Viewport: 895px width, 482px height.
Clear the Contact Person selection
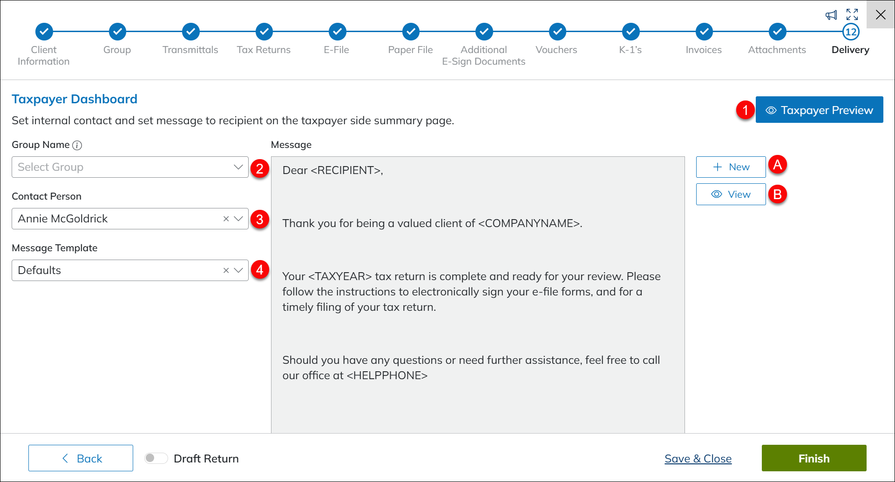pos(226,219)
